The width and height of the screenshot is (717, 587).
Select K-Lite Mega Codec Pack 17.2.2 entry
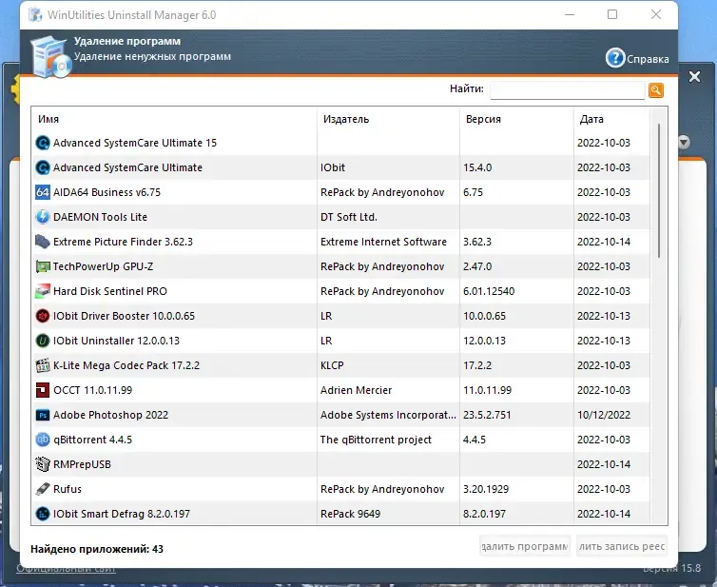126,365
